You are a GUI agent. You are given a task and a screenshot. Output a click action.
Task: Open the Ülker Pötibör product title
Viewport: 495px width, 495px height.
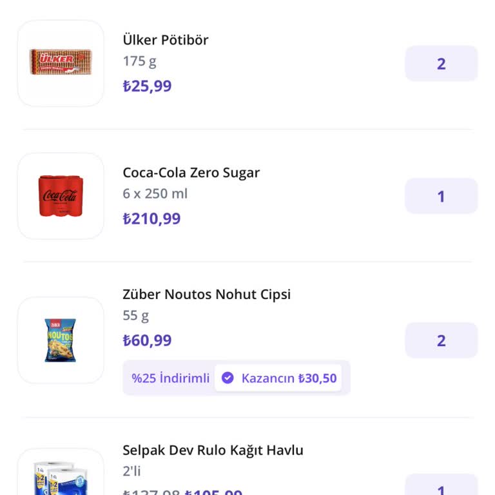(166, 40)
